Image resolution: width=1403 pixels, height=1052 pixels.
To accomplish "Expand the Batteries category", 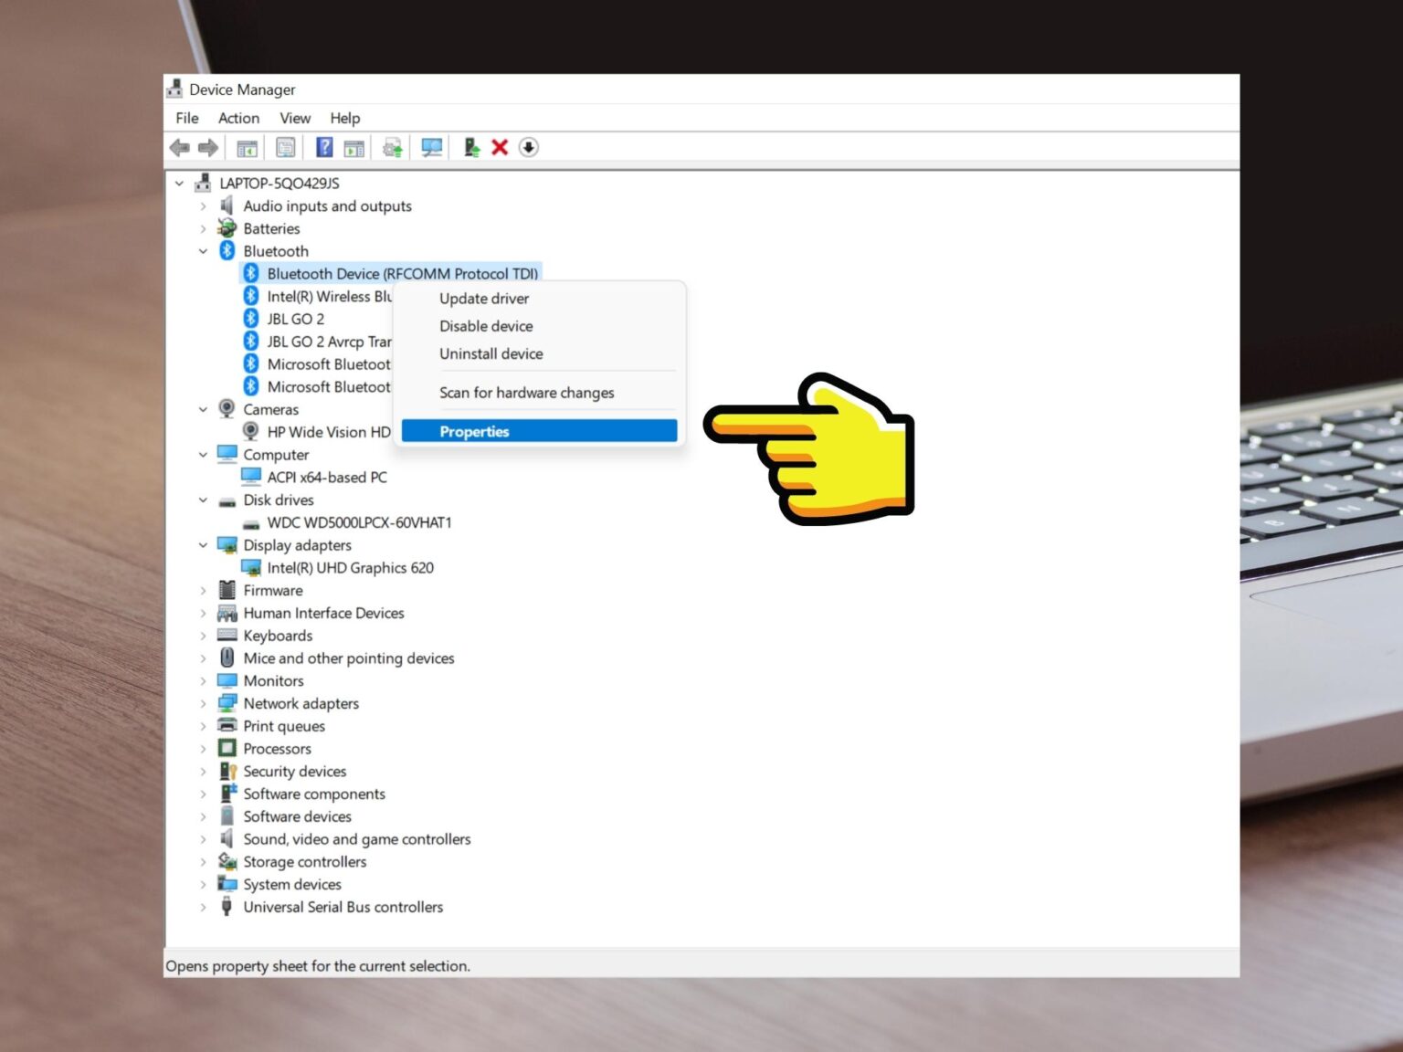I will pos(203,228).
